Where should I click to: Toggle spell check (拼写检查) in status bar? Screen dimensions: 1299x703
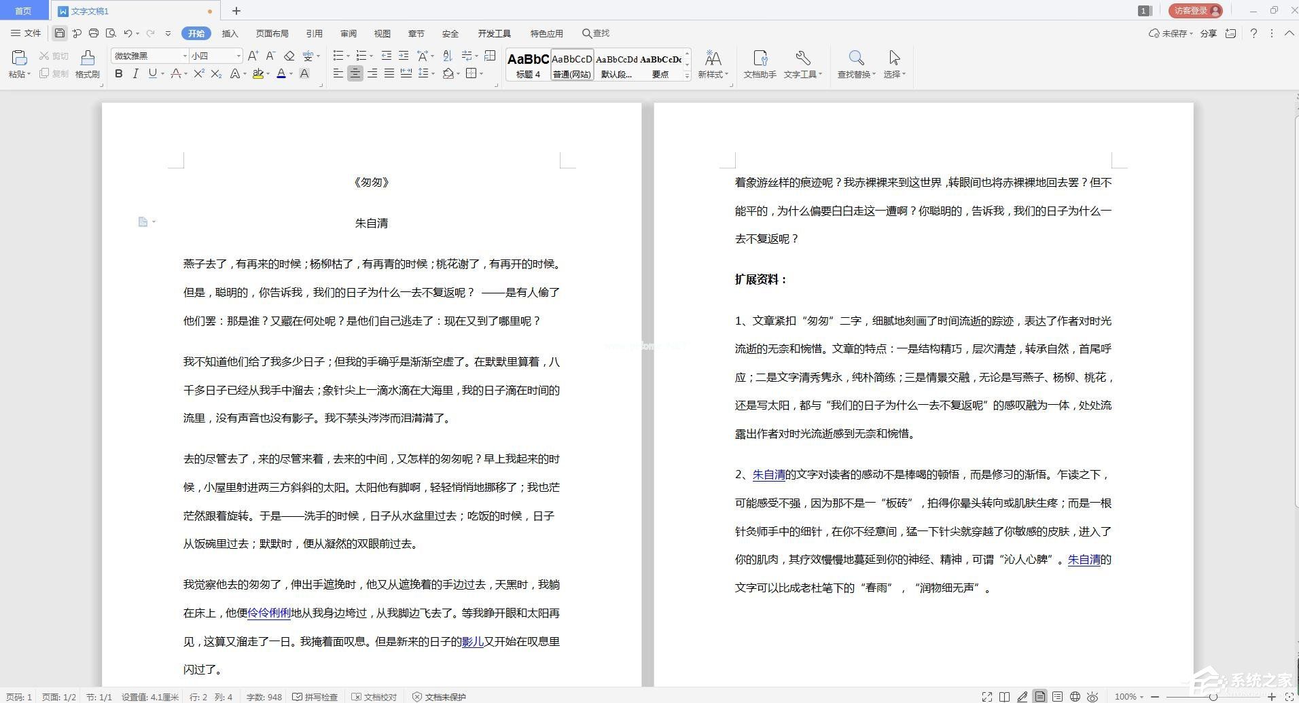coord(315,697)
